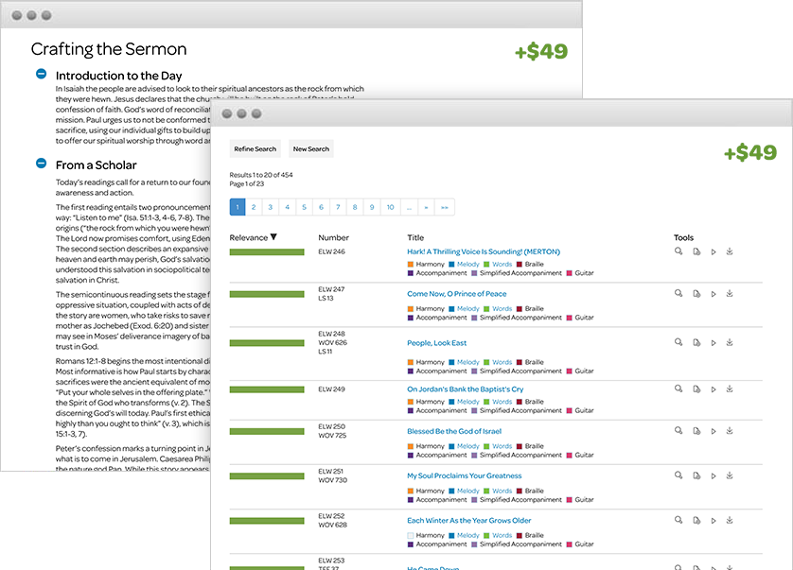The height and width of the screenshot is (570, 793).
Task: Select results page 1
Action: (x=238, y=207)
